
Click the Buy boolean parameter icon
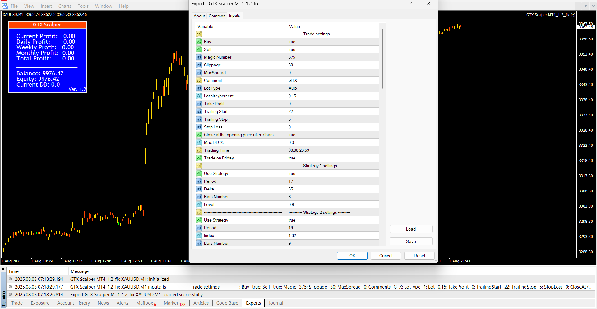[x=199, y=42]
